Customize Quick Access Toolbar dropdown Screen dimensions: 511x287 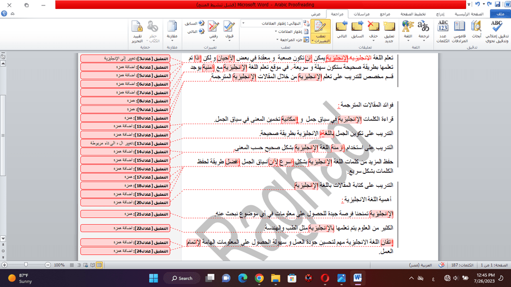pos(469,4)
